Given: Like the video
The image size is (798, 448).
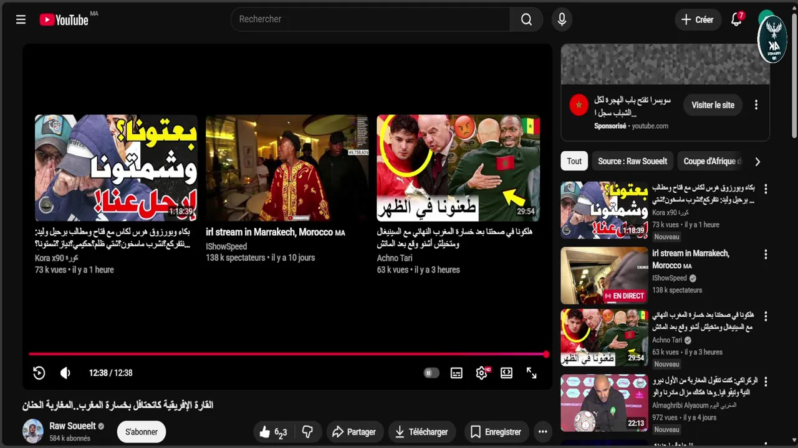Looking at the screenshot, I should click(273, 432).
